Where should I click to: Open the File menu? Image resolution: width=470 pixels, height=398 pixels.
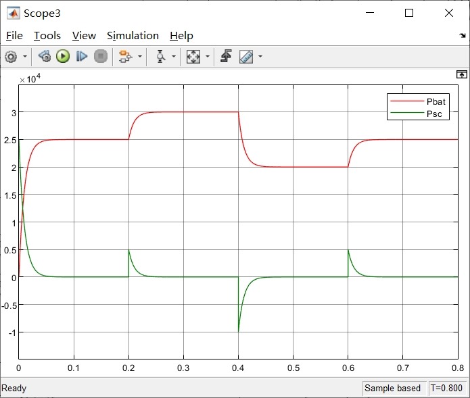14,36
